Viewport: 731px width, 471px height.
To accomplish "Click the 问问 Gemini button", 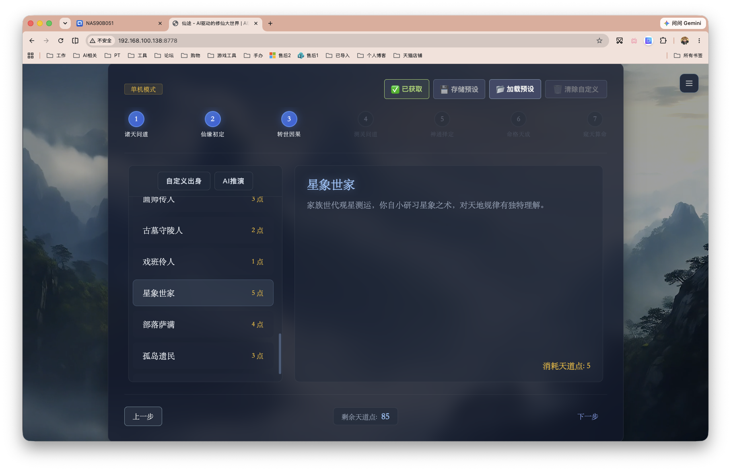I will tap(683, 23).
